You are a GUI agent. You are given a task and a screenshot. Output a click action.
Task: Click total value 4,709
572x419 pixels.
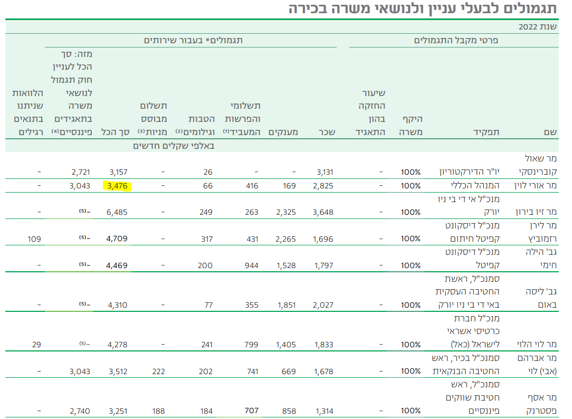117,239
